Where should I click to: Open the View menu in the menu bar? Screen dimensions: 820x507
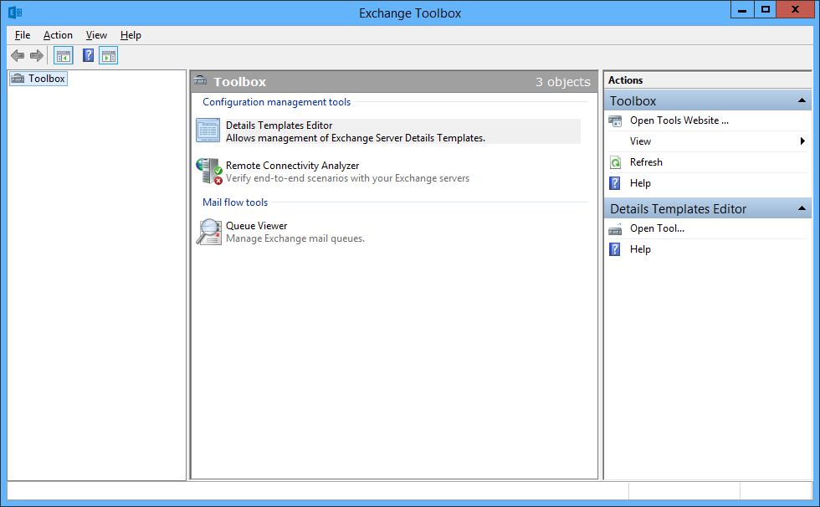pos(97,35)
